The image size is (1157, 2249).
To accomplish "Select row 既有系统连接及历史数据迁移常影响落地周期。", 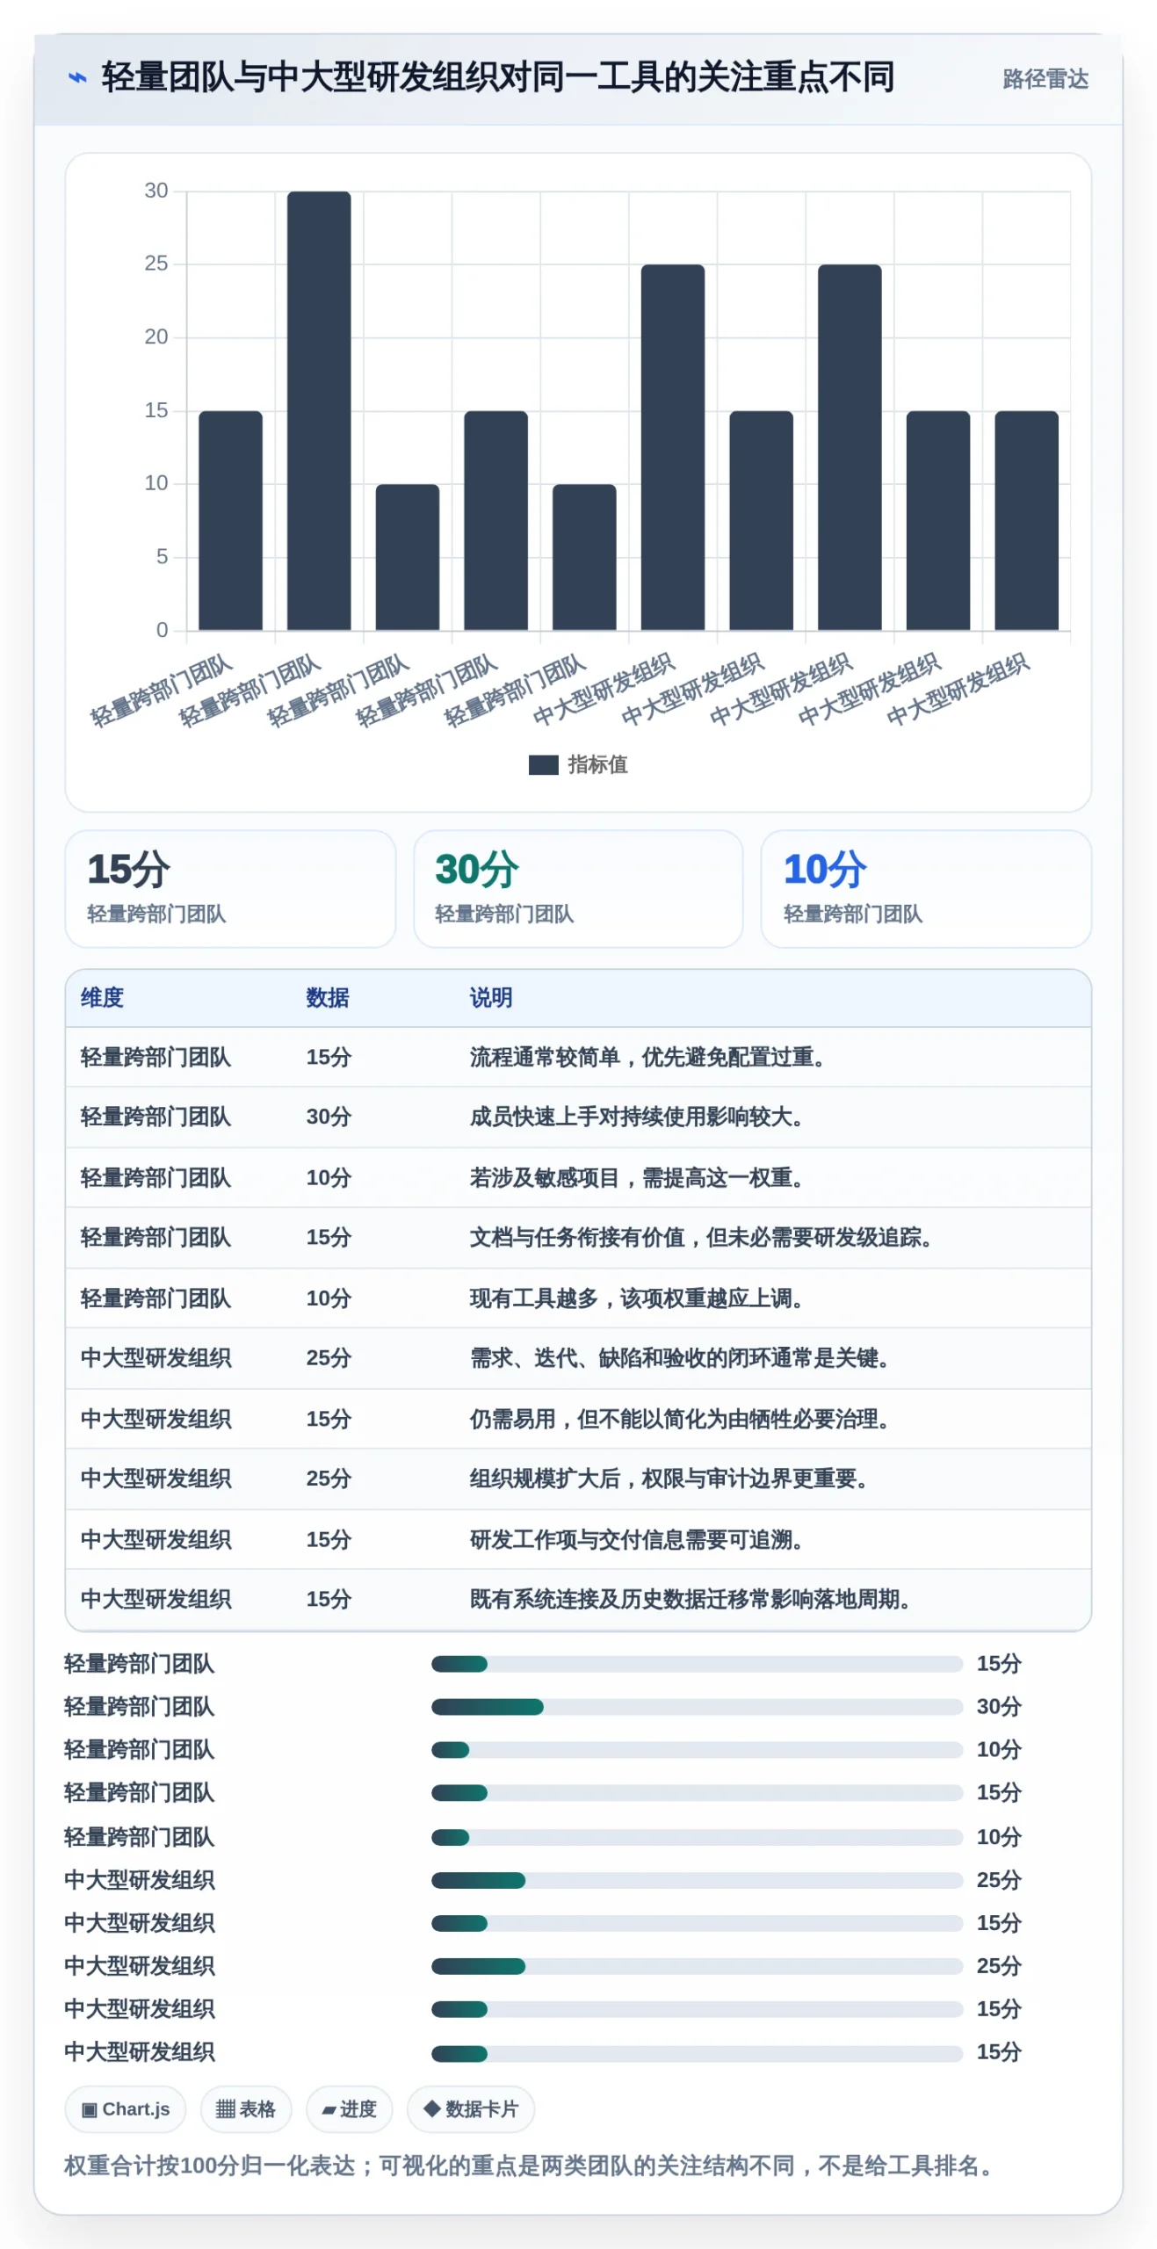I will coord(578,1599).
